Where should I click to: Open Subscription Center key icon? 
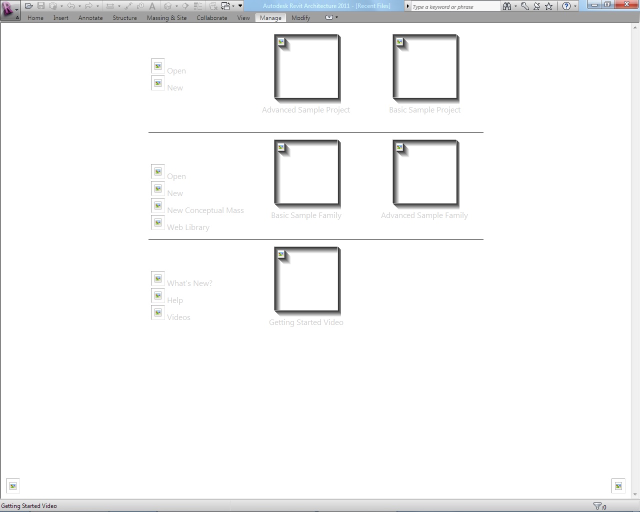tap(525, 6)
